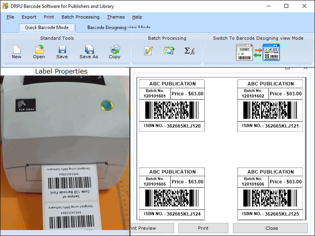This screenshot has height=236, width=315.
Task: Open the Themes menu
Action: [x=115, y=17]
